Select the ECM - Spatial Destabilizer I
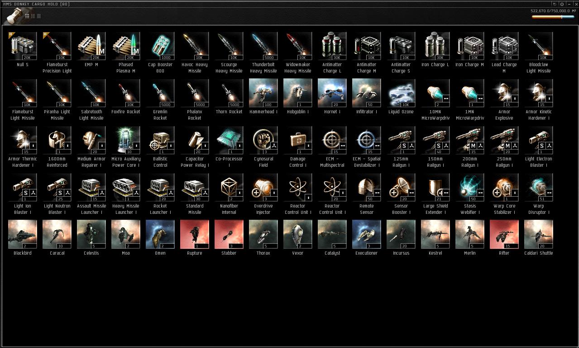The width and height of the screenshot is (579, 348). click(x=367, y=140)
